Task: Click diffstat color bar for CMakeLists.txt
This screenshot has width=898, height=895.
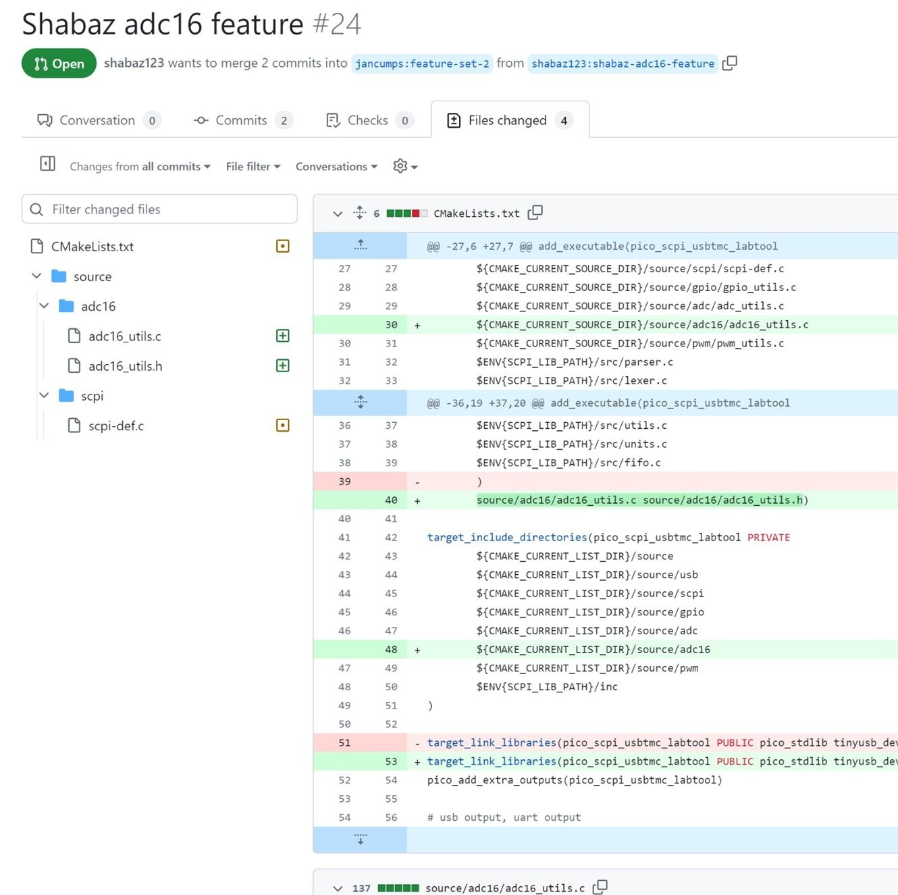Action: 407,213
